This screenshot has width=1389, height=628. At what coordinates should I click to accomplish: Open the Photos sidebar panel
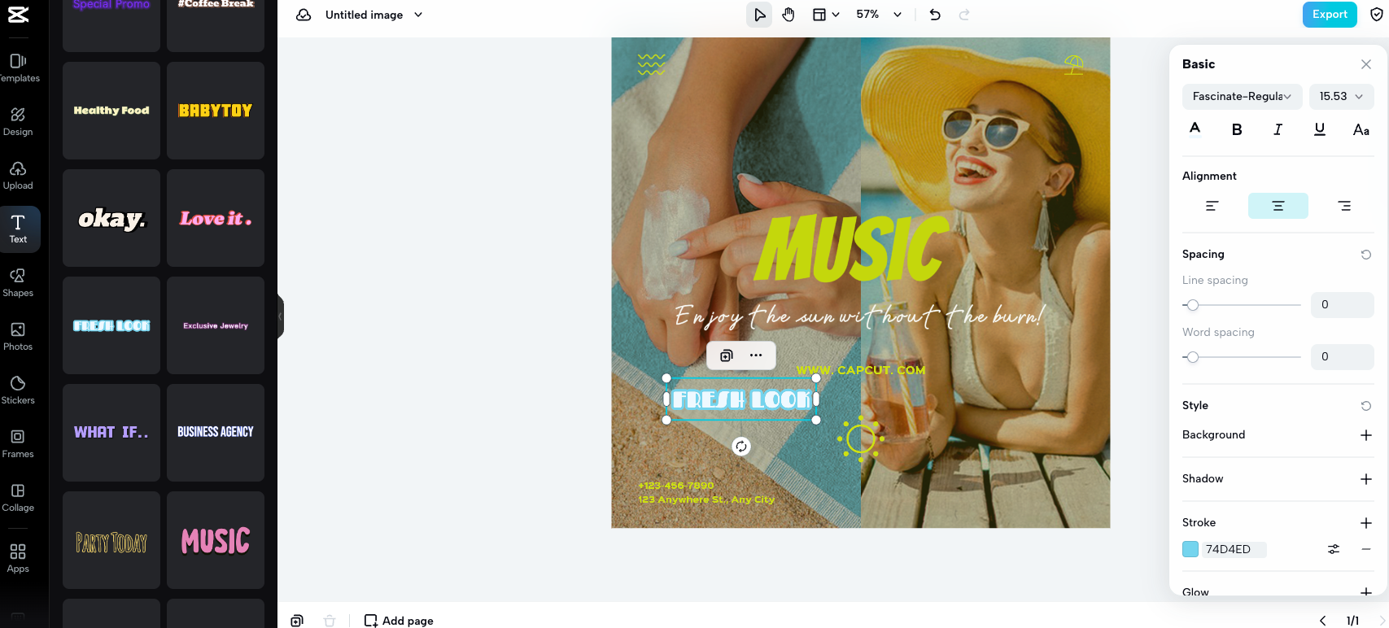[18, 336]
